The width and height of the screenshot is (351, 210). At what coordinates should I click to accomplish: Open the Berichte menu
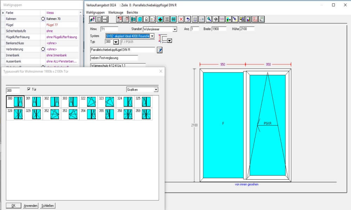click(x=132, y=12)
